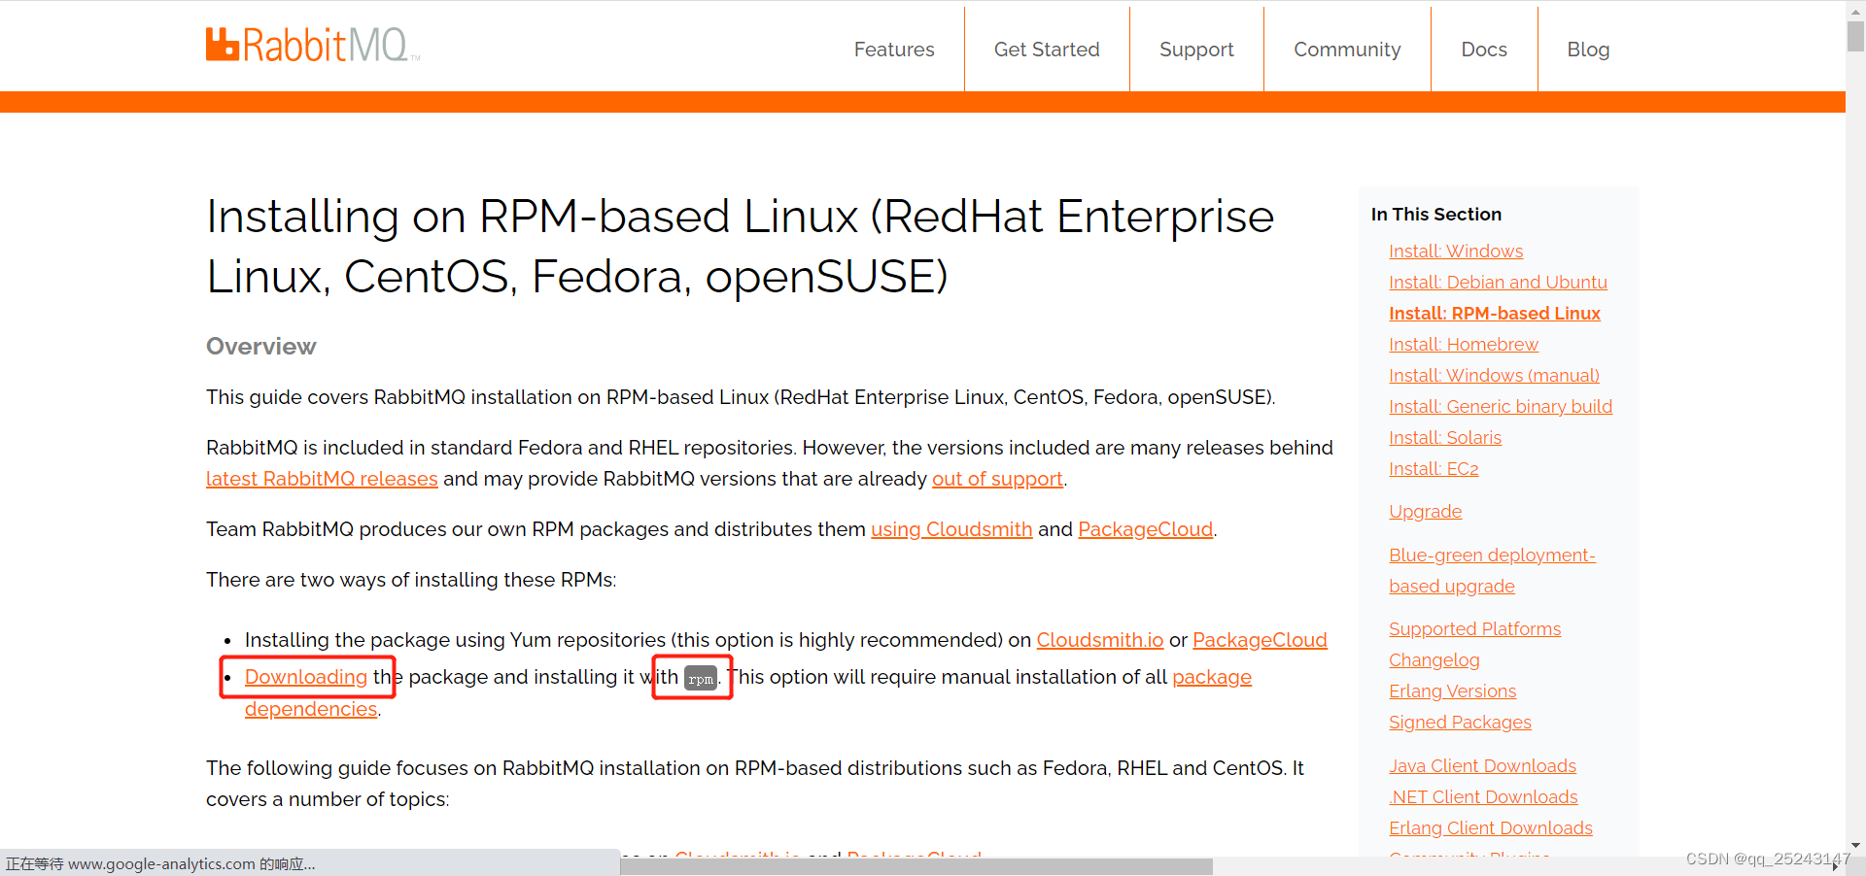
Task: Click the PackageCloud link
Action: pyautogui.click(x=1145, y=529)
